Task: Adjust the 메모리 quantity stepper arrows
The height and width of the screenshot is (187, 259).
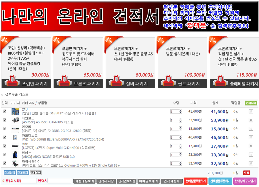Action: tap(180, 129)
